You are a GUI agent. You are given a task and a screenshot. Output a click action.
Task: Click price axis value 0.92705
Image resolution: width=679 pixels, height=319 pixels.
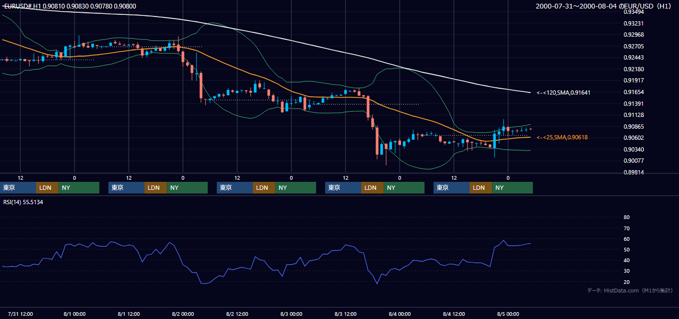click(633, 46)
